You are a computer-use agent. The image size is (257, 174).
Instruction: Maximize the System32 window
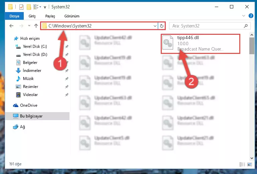point(232,7)
